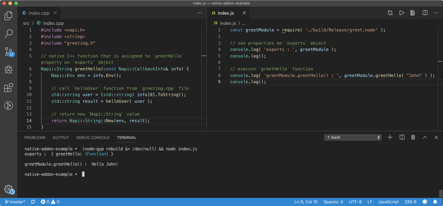Select the Explorer icon in the activity bar

(x=8, y=16)
